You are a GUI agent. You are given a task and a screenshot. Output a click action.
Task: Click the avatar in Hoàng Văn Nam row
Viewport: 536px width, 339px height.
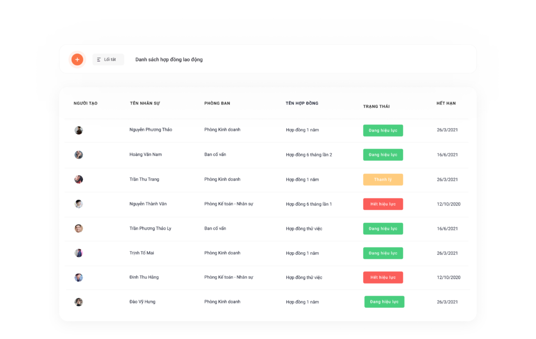tap(79, 155)
